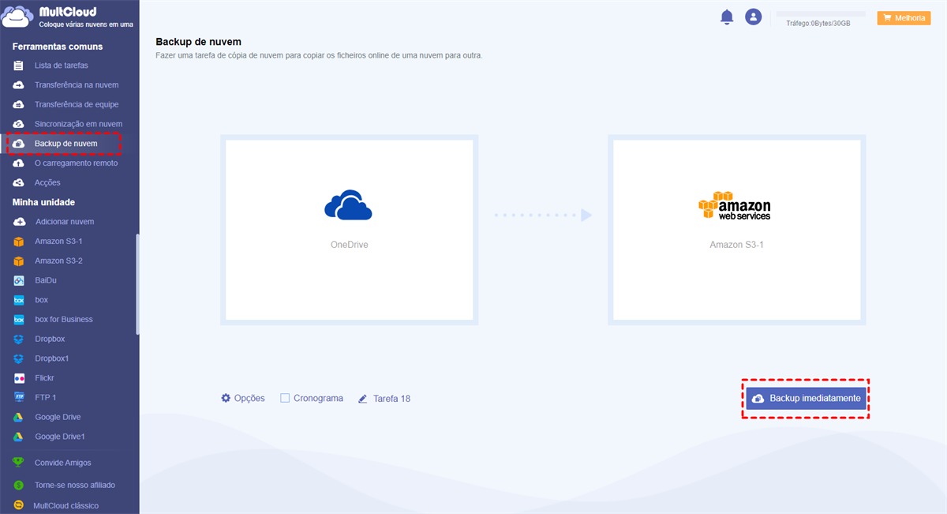Click the Sincronização em nuvem icon
Viewport: 947px width, 514px height.
coord(19,124)
